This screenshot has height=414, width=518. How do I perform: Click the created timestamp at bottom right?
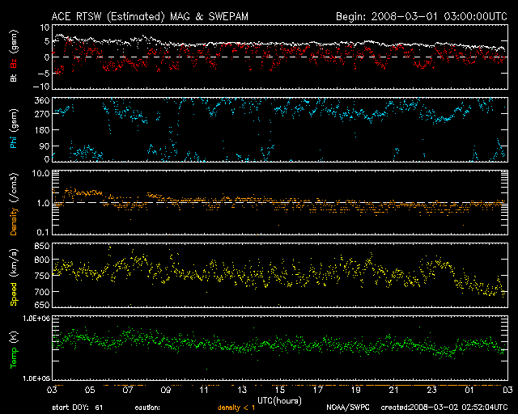pos(441,408)
